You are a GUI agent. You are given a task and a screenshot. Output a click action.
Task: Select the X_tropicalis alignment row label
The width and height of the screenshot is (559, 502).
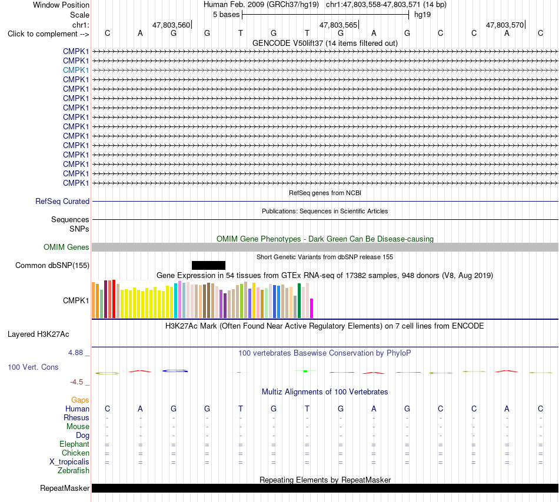tap(69, 462)
